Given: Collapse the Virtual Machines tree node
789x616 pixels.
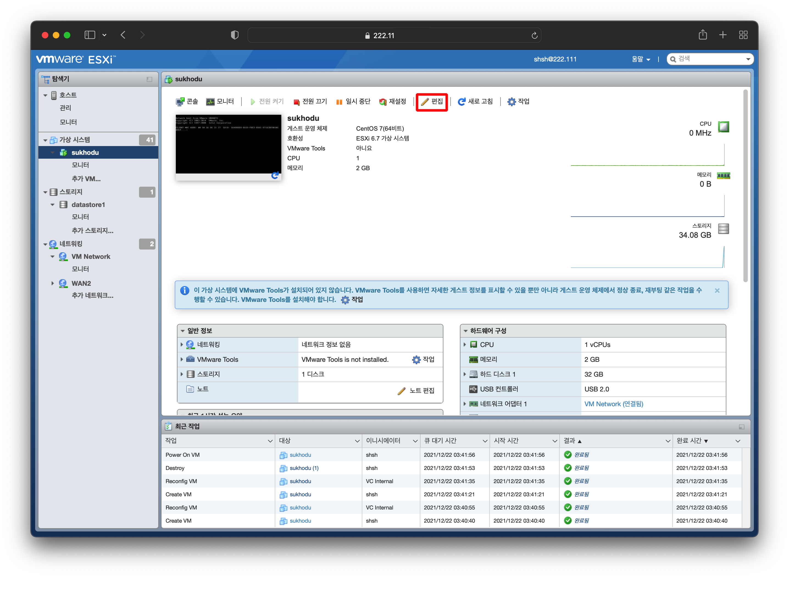Looking at the screenshot, I should pyautogui.click(x=45, y=140).
